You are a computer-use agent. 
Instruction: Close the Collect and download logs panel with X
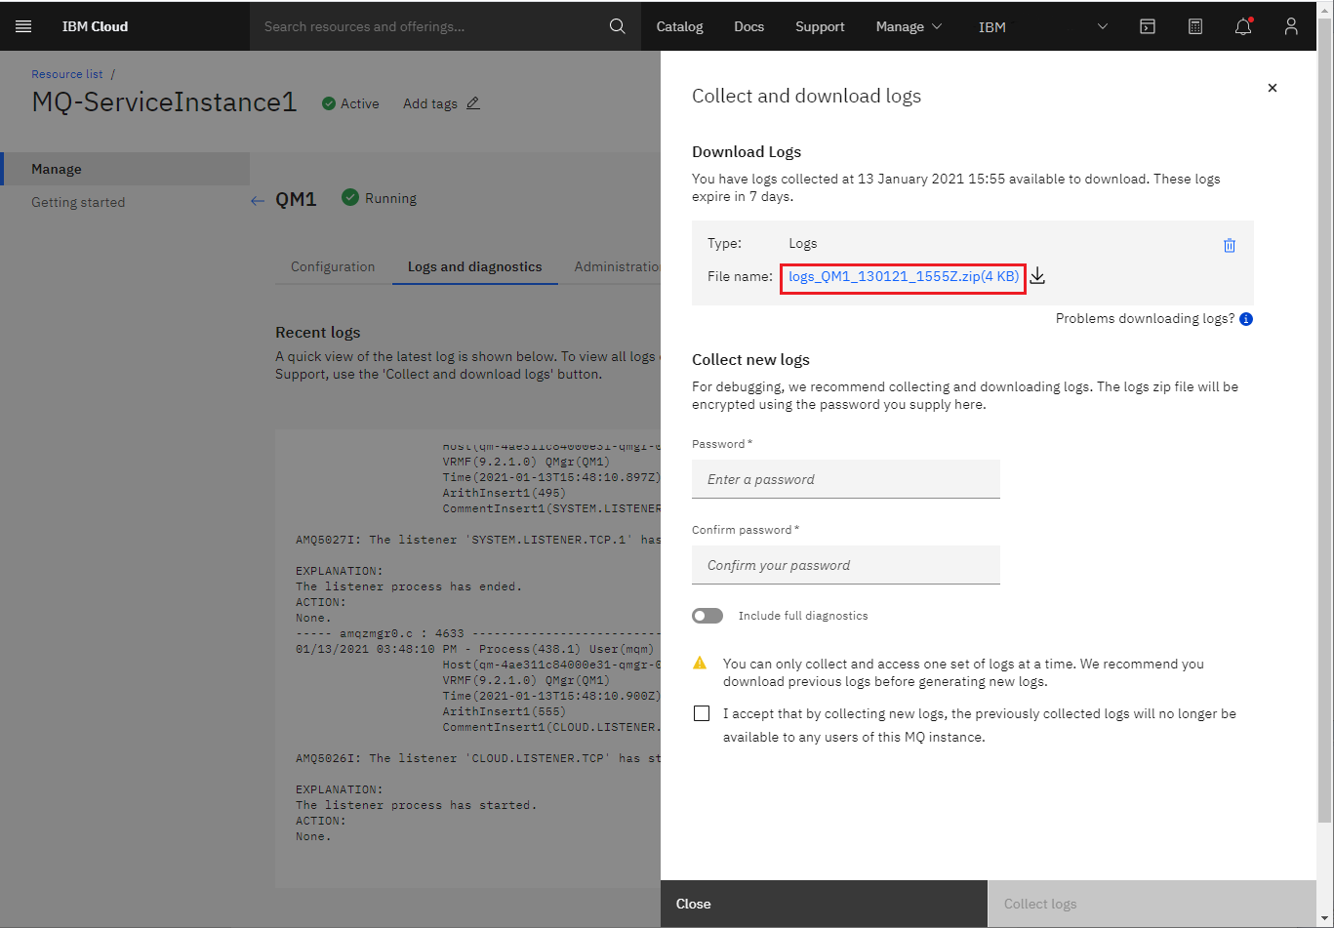point(1273,88)
